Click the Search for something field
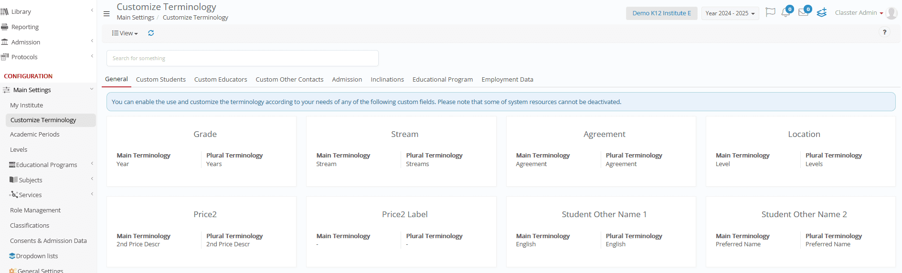 [x=243, y=58]
